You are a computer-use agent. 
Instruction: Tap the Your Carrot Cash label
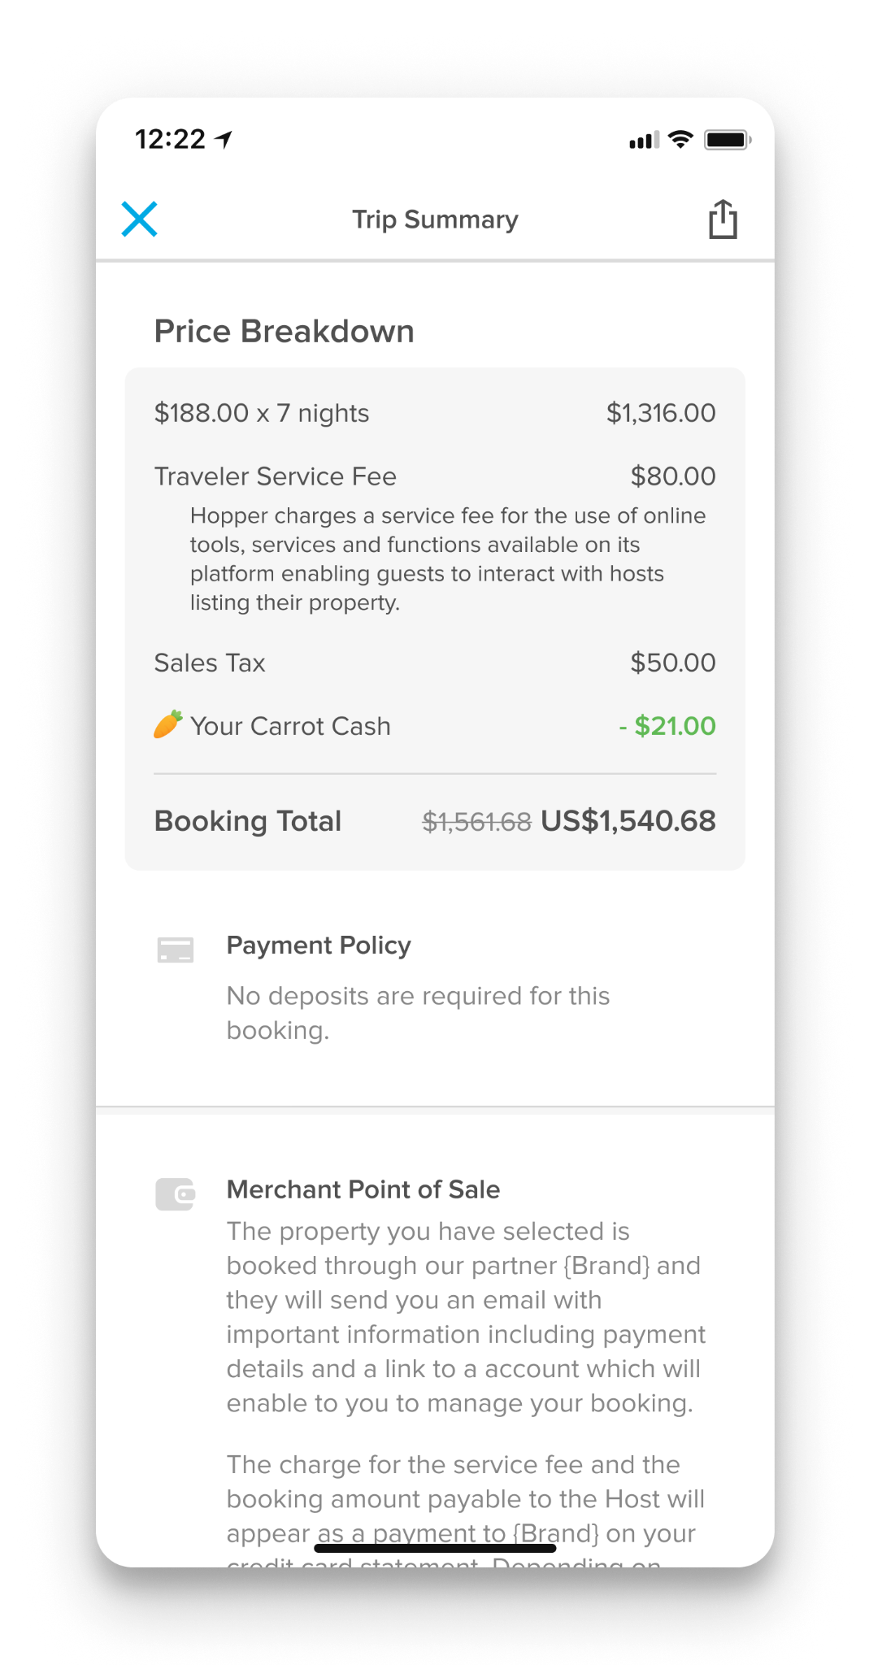[x=290, y=726]
